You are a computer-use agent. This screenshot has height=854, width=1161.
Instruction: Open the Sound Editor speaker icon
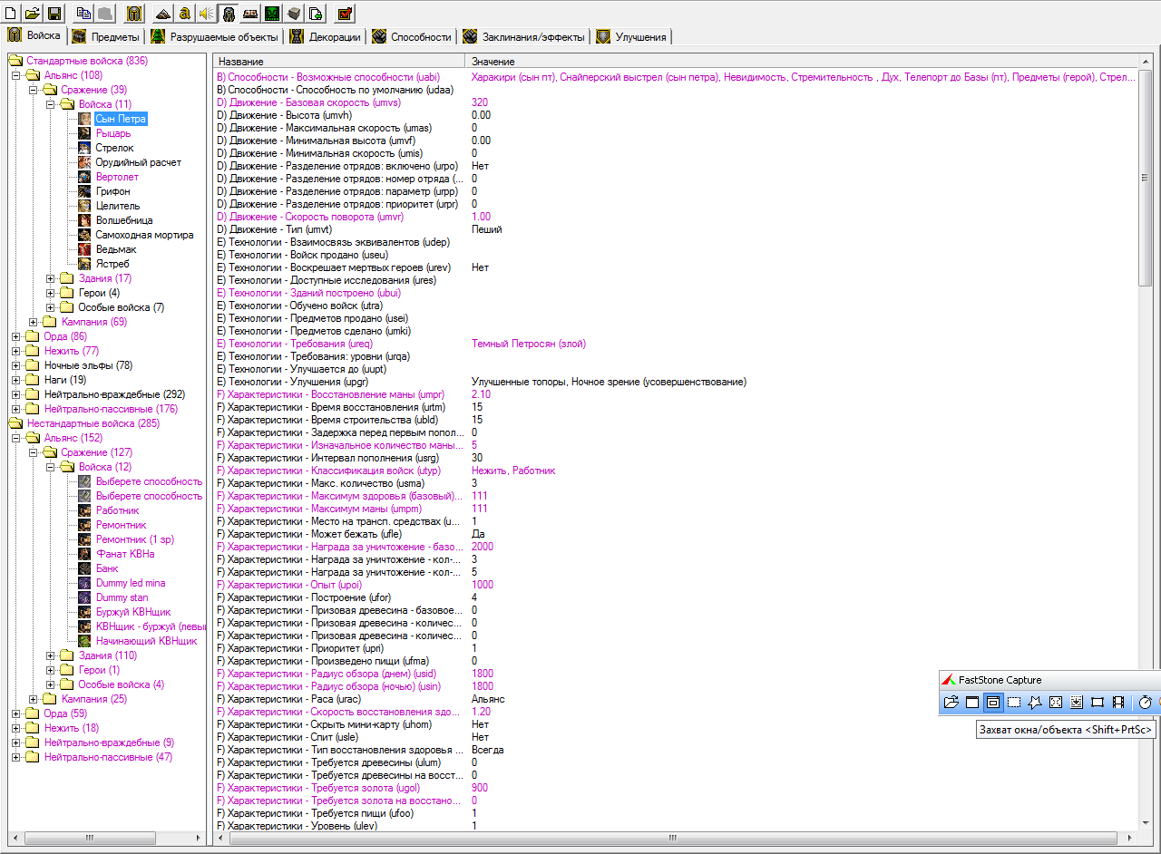(x=207, y=14)
